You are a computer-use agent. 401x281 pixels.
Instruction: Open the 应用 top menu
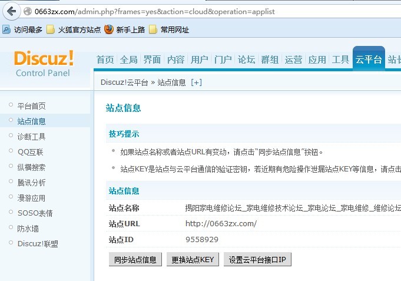(317, 59)
